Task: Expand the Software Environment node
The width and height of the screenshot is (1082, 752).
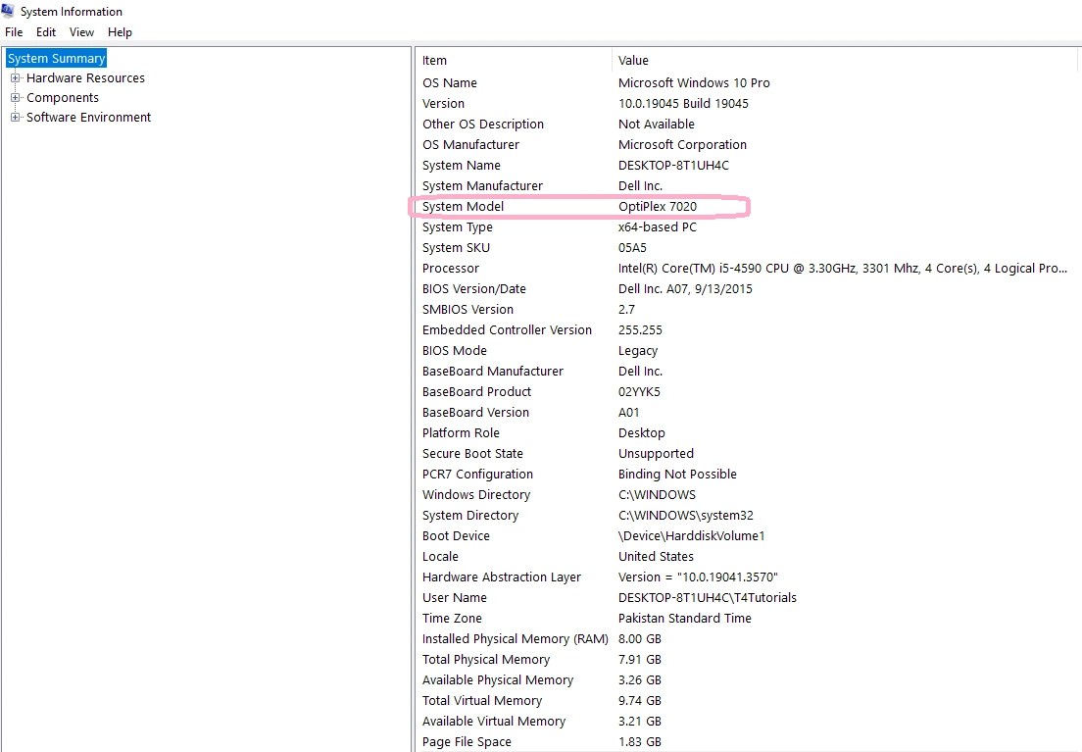Action: (x=14, y=117)
